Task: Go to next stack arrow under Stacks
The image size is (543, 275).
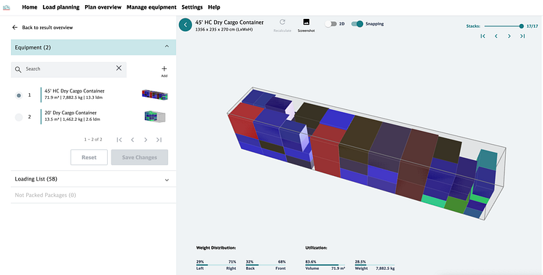Action: pyautogui.click(x=509, y=36)
